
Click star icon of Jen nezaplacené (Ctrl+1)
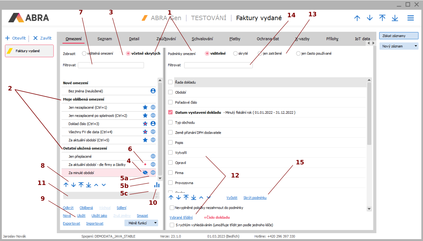145,107
